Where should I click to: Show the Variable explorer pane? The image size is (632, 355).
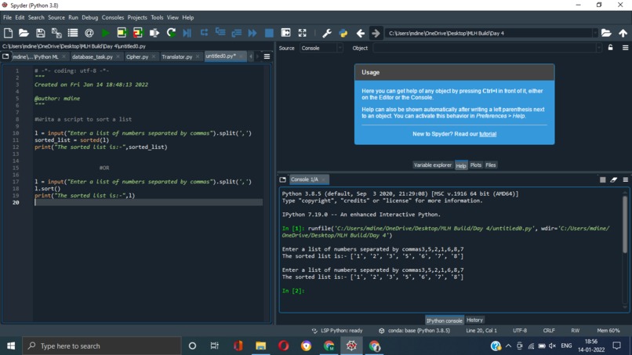click(433, 165)
